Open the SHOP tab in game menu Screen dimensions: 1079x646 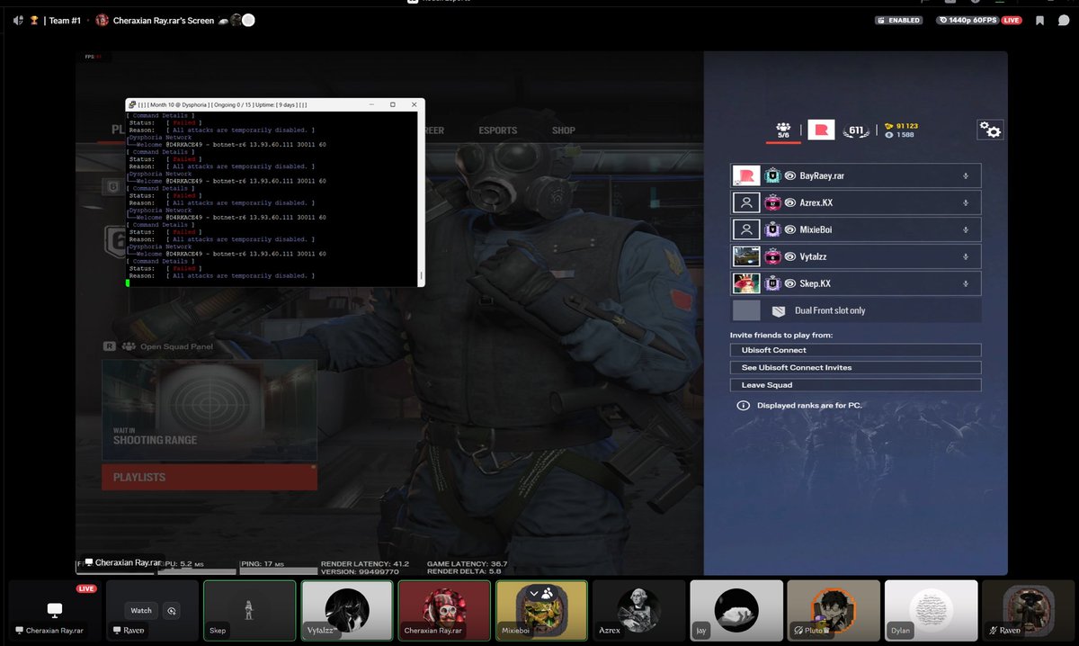563,130
